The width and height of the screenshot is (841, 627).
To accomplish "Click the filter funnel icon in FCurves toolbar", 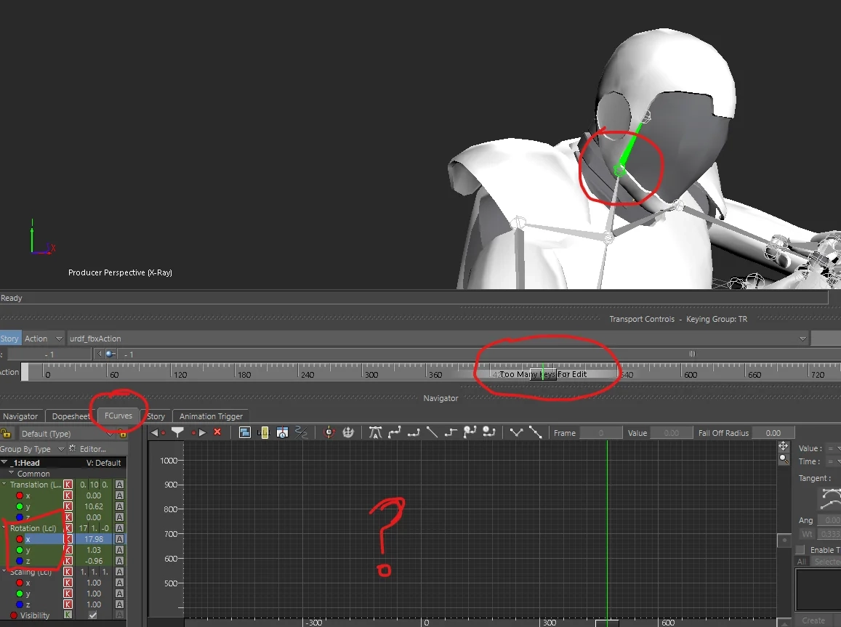I will 177,432.
